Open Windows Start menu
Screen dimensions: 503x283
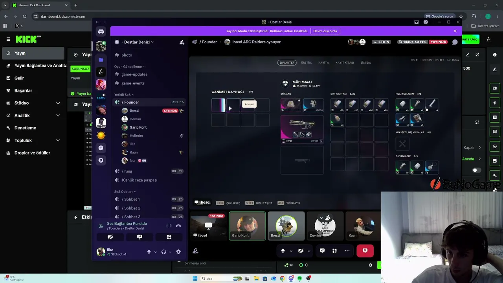[x=195, y=279]
